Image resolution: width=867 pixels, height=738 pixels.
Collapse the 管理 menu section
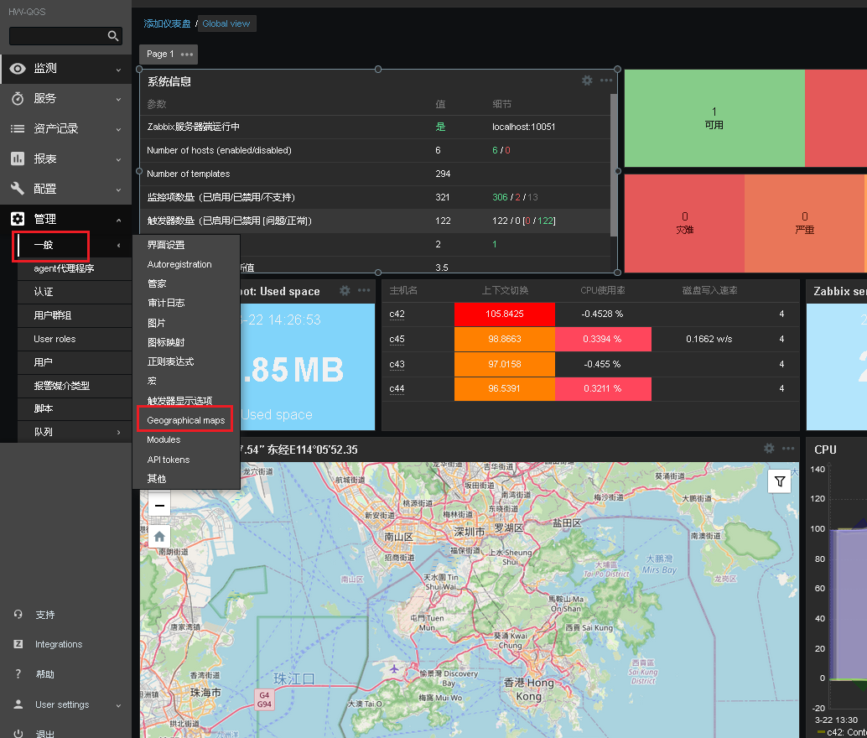click(65, 219)
